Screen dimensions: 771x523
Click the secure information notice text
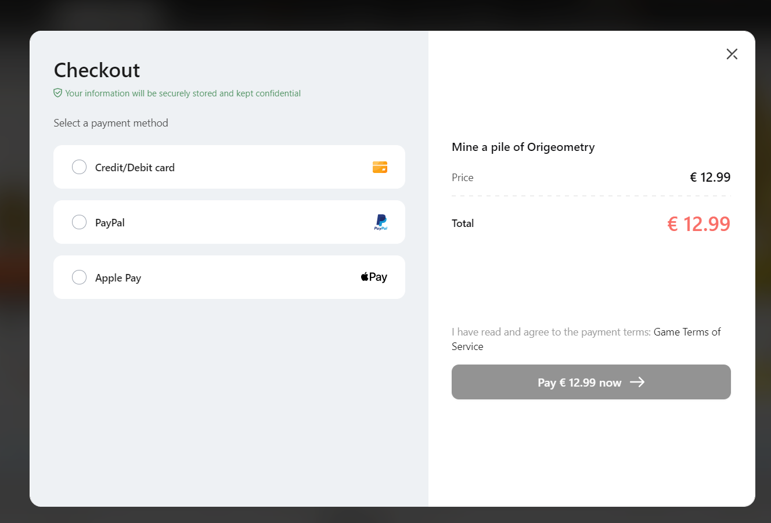(183, 93)
